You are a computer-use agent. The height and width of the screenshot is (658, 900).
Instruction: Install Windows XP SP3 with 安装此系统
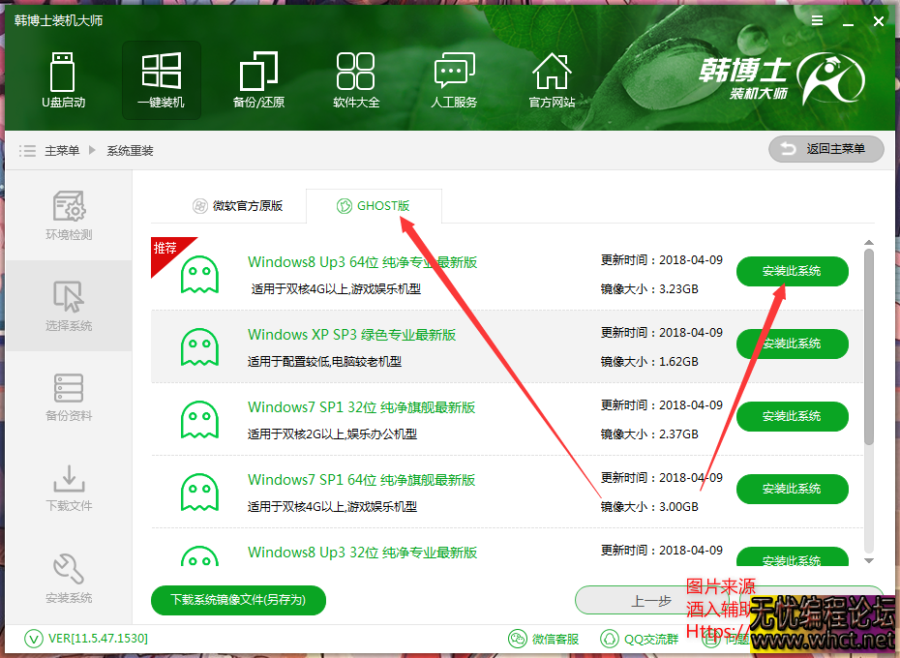(x=792, y=344)
